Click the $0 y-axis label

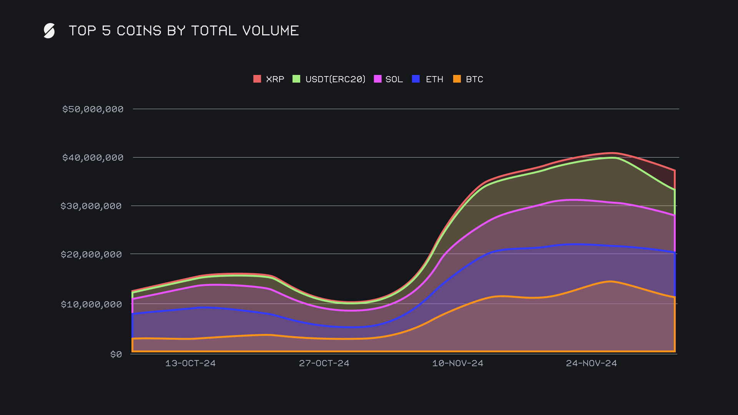tap(116, 354)
